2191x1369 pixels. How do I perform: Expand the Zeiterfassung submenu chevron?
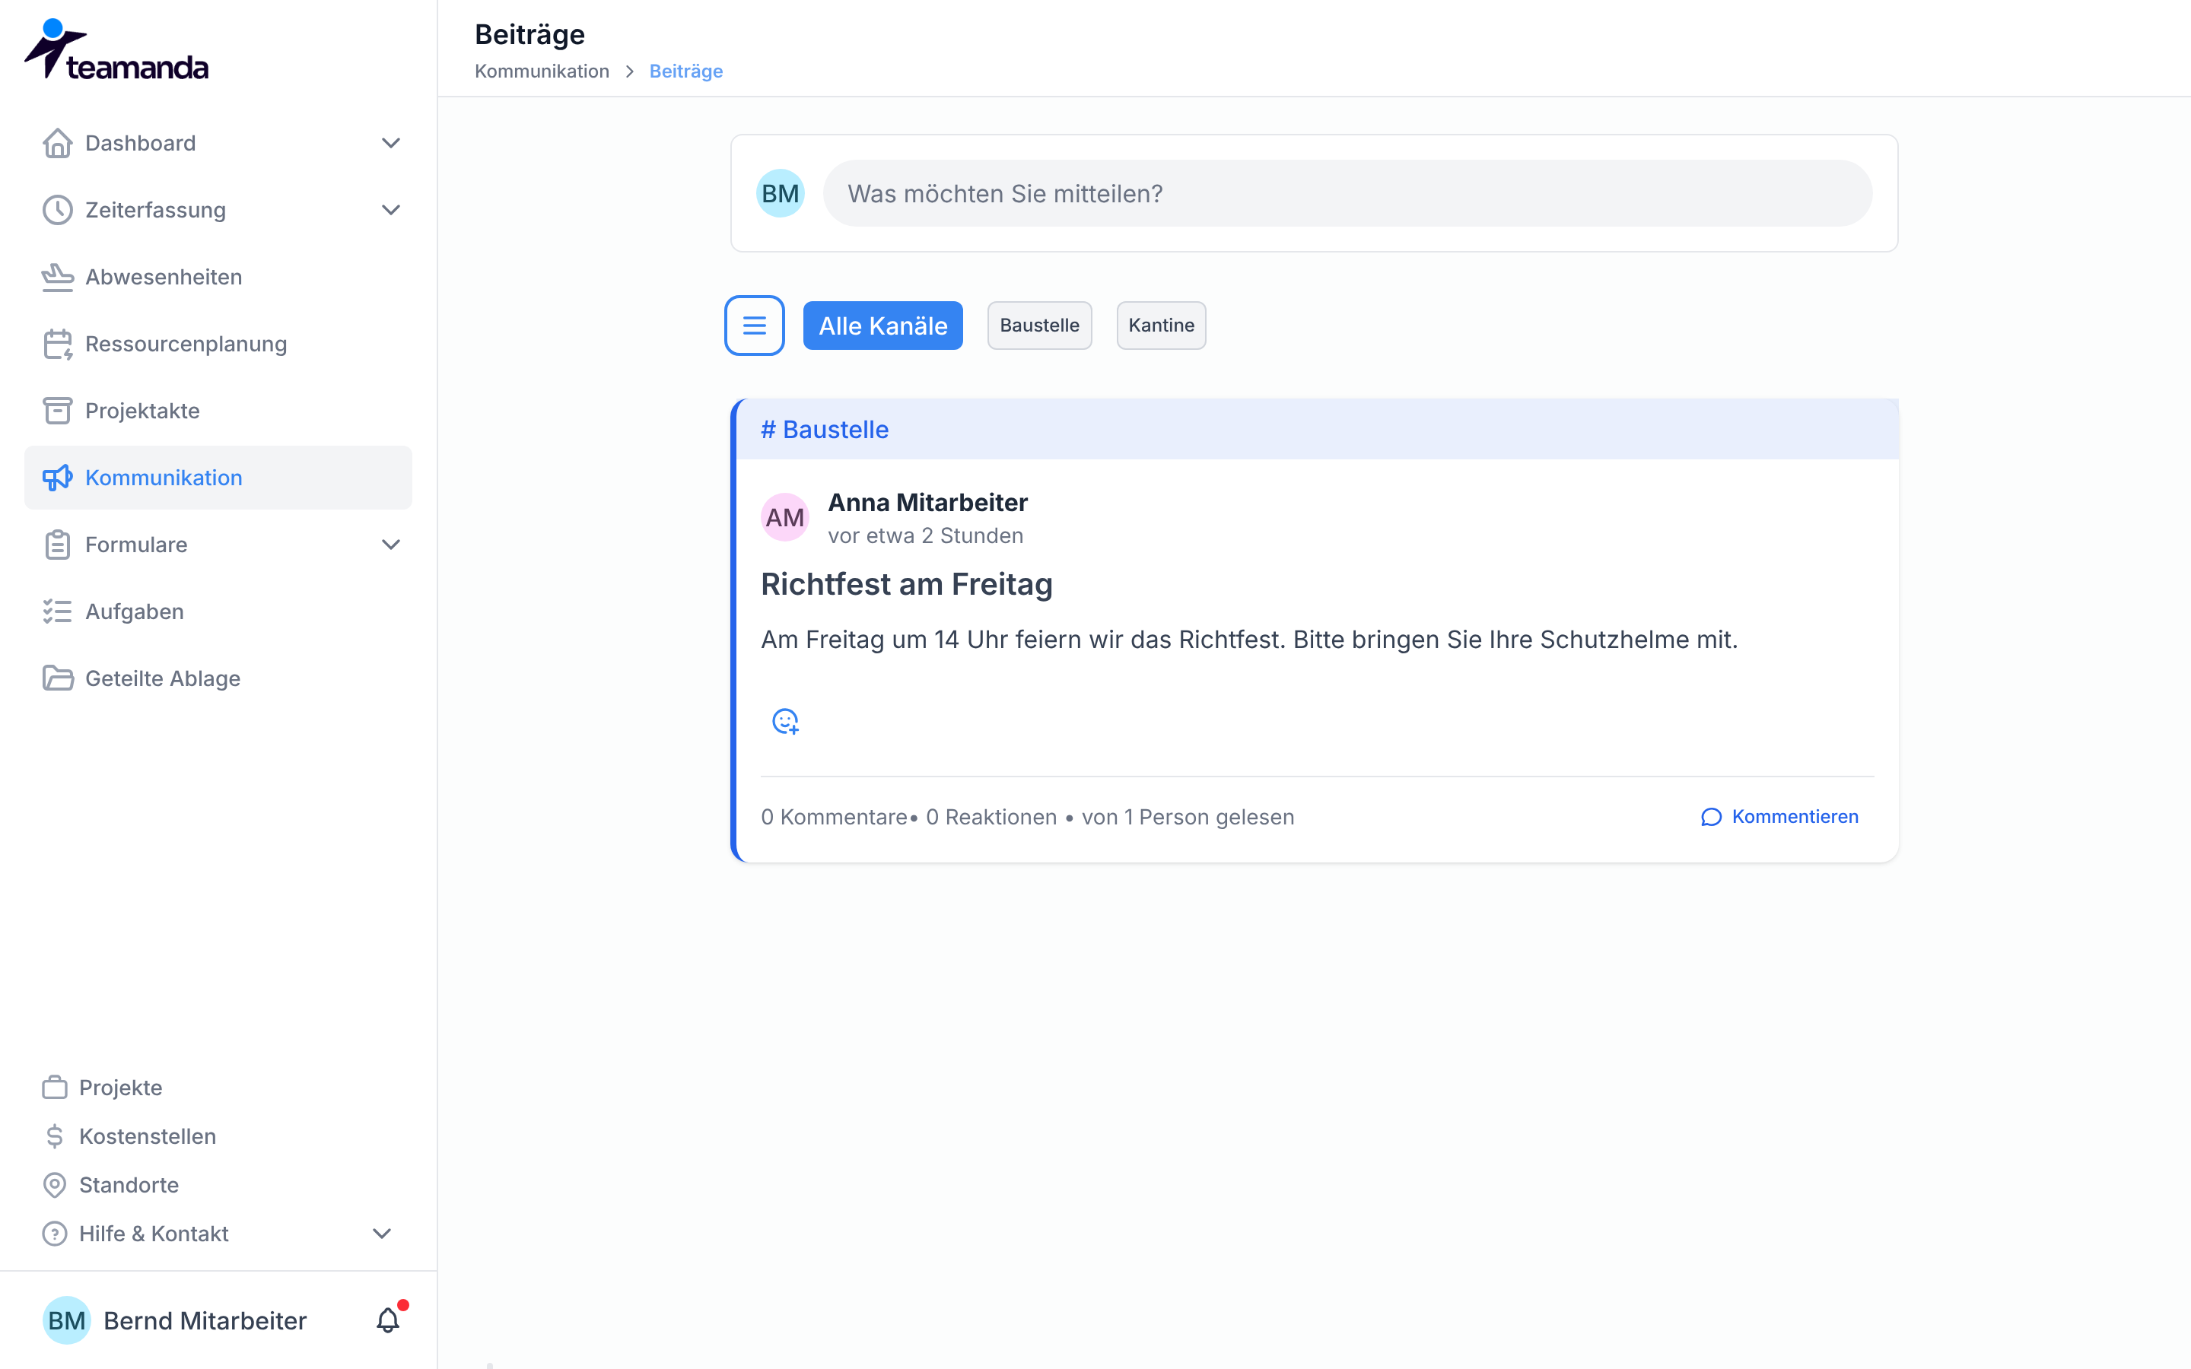[390, 210]
